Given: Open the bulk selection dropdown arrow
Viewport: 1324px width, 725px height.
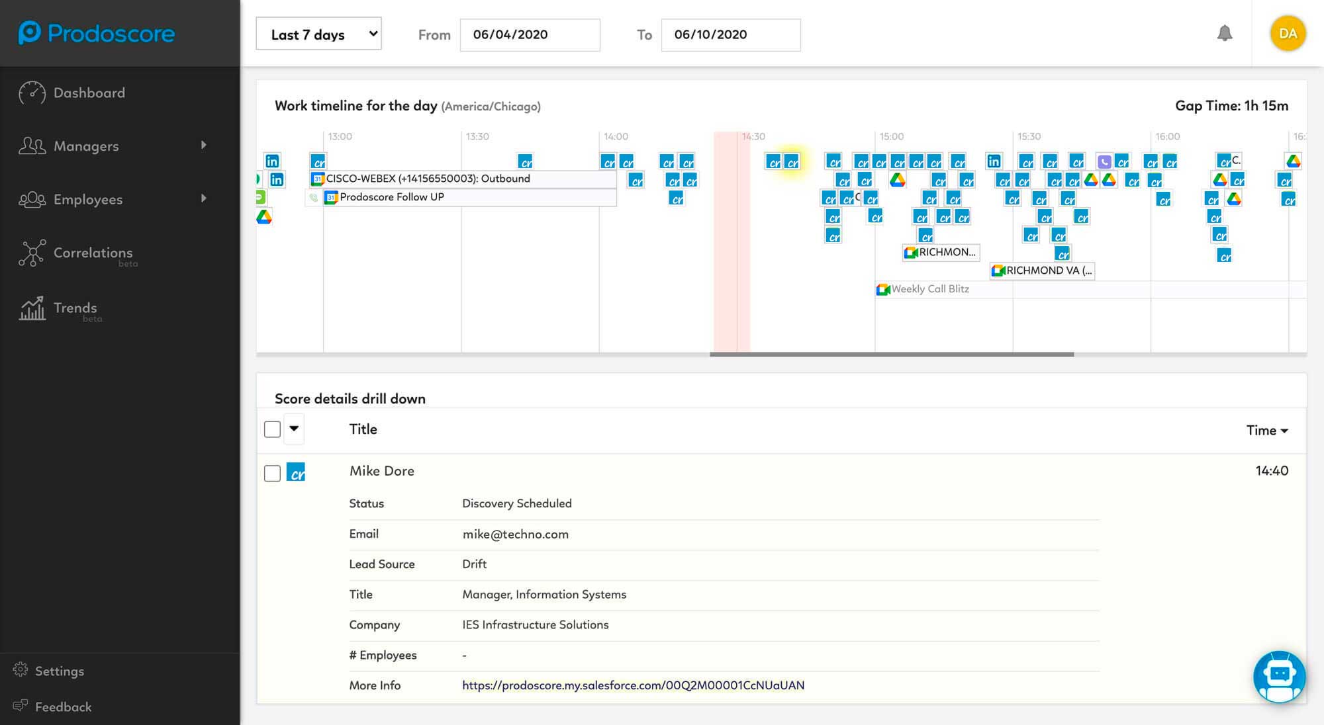Looking at the screenshot, I should 294,429.
